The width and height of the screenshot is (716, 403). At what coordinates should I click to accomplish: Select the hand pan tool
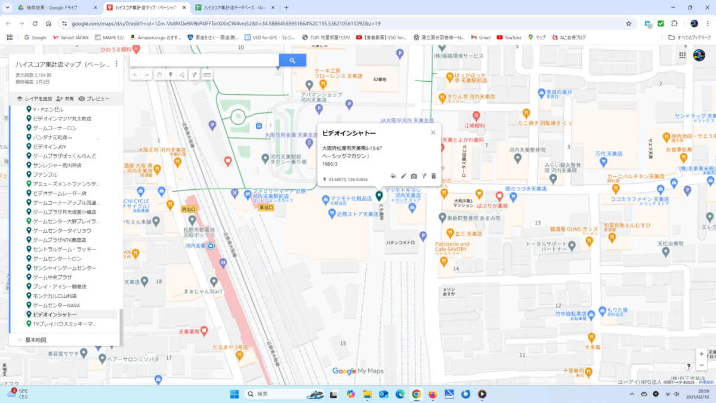point(159,75)
